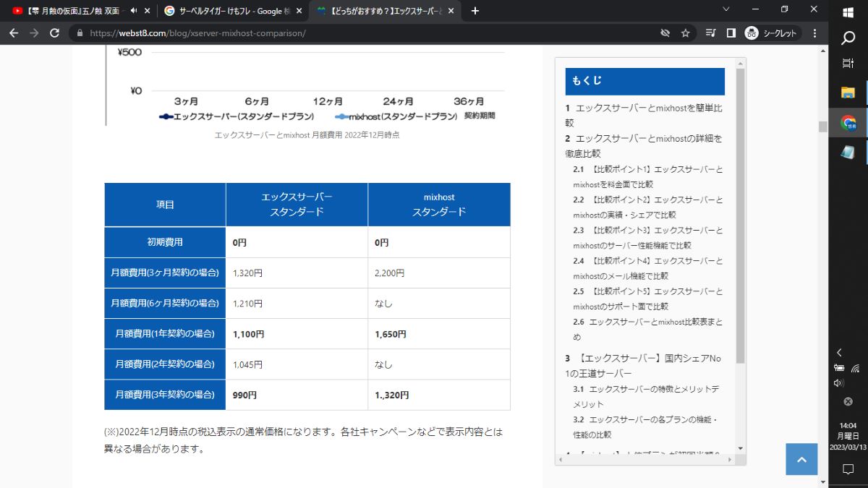This screenshot has width=868, height=488.
Task: Click the table of contents scrollbar
Action: pyautogui.click(x=740, y=215)
